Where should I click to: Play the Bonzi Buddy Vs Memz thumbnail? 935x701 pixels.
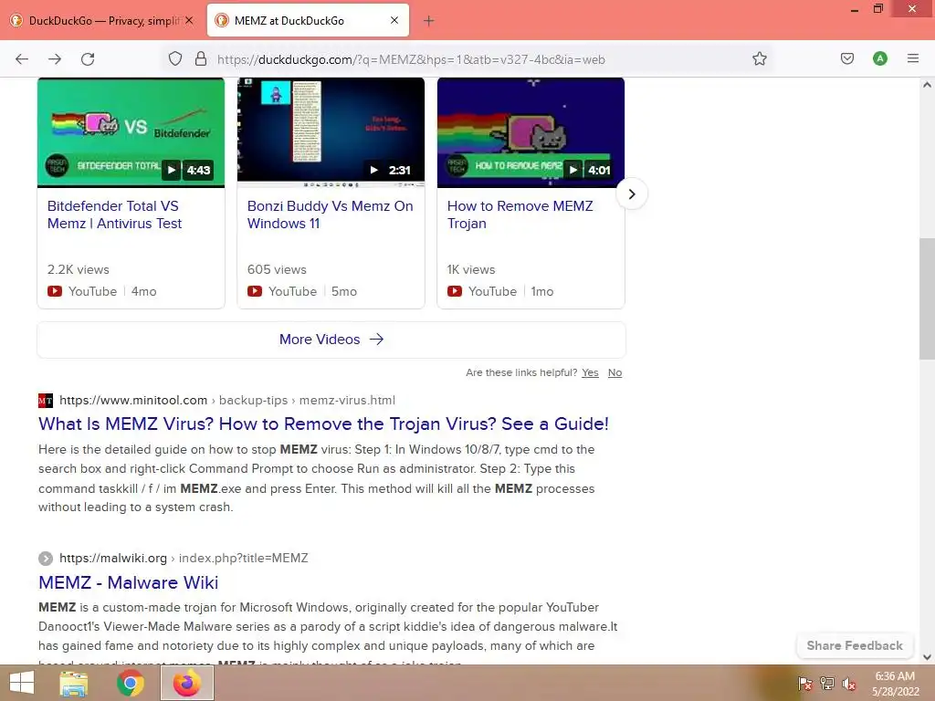click(x=331, y=132)
